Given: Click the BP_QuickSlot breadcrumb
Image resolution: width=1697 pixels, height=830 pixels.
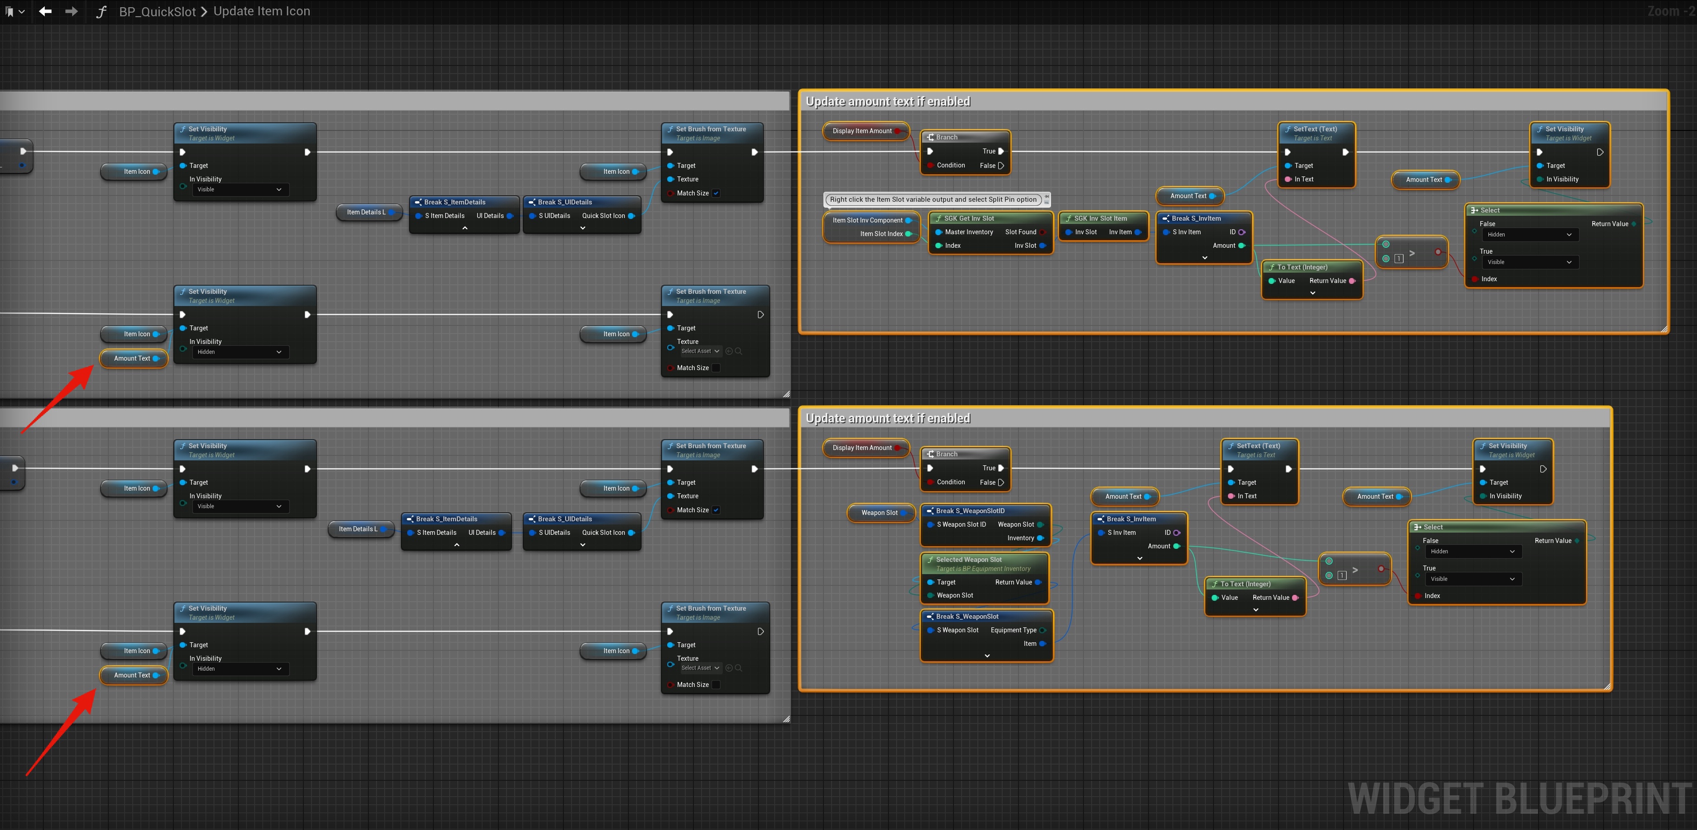Looking at the screenshot, I should click(157, 12).
